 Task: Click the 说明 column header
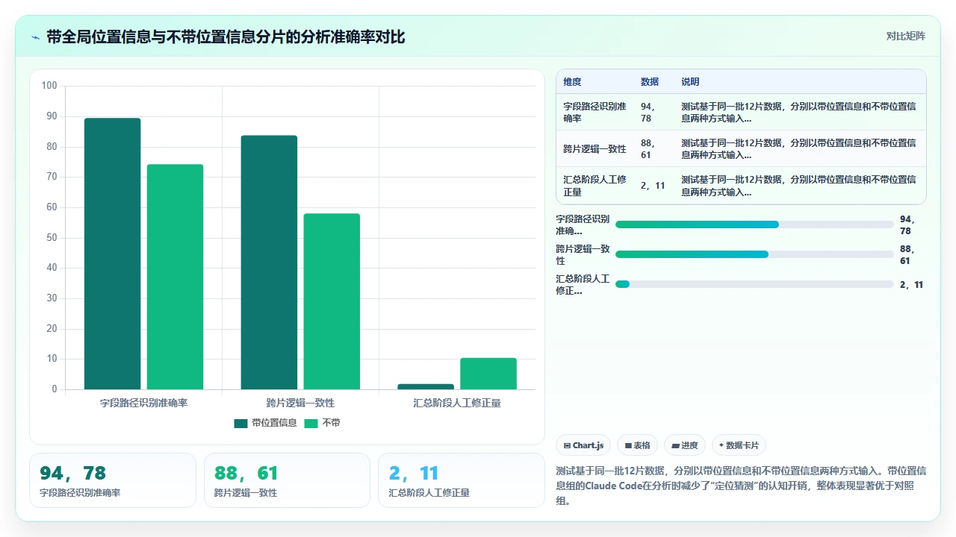tap(691, 82)
